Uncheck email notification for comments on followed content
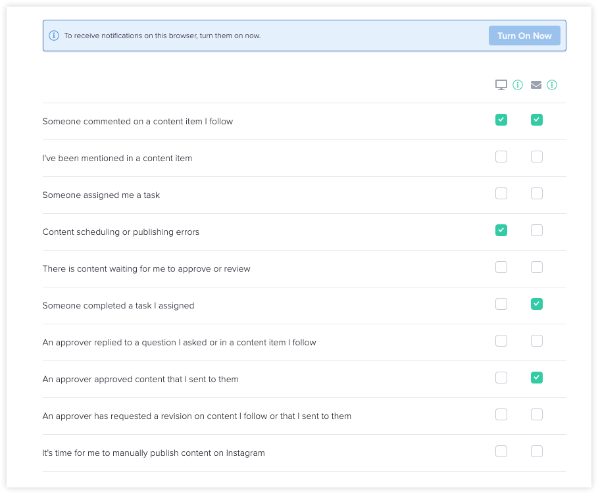Viewport: 598px width, 494px height. point(537,120)
